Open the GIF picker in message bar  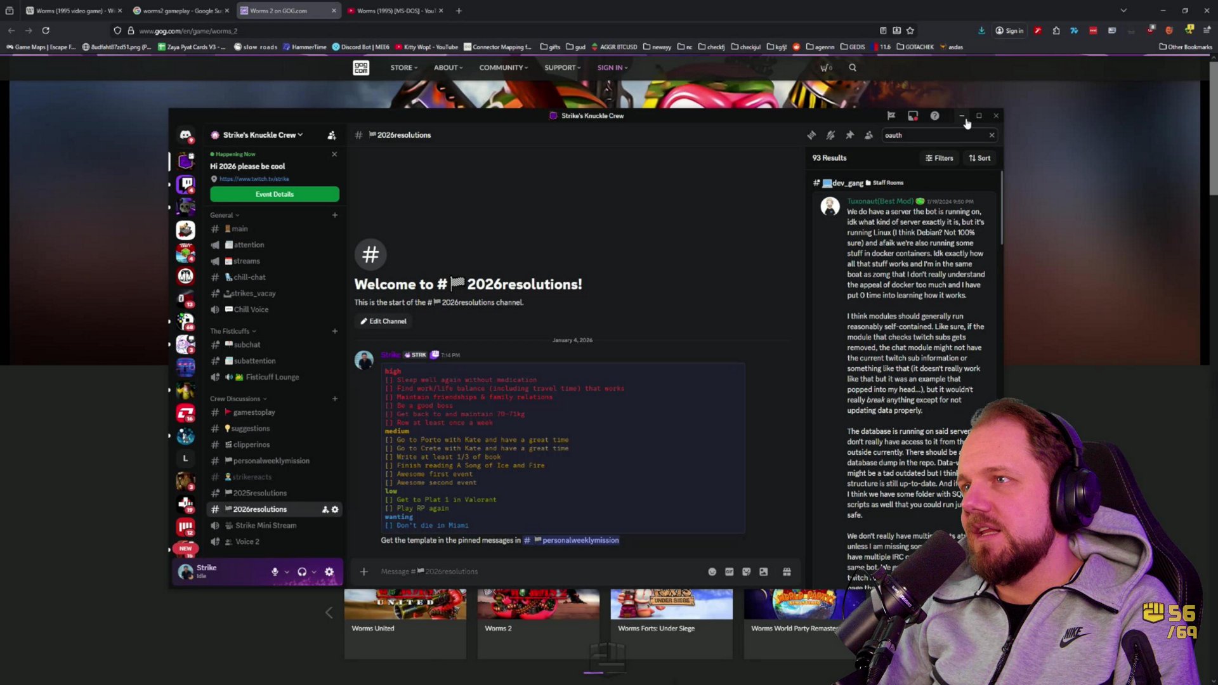(x=730, y=571)
